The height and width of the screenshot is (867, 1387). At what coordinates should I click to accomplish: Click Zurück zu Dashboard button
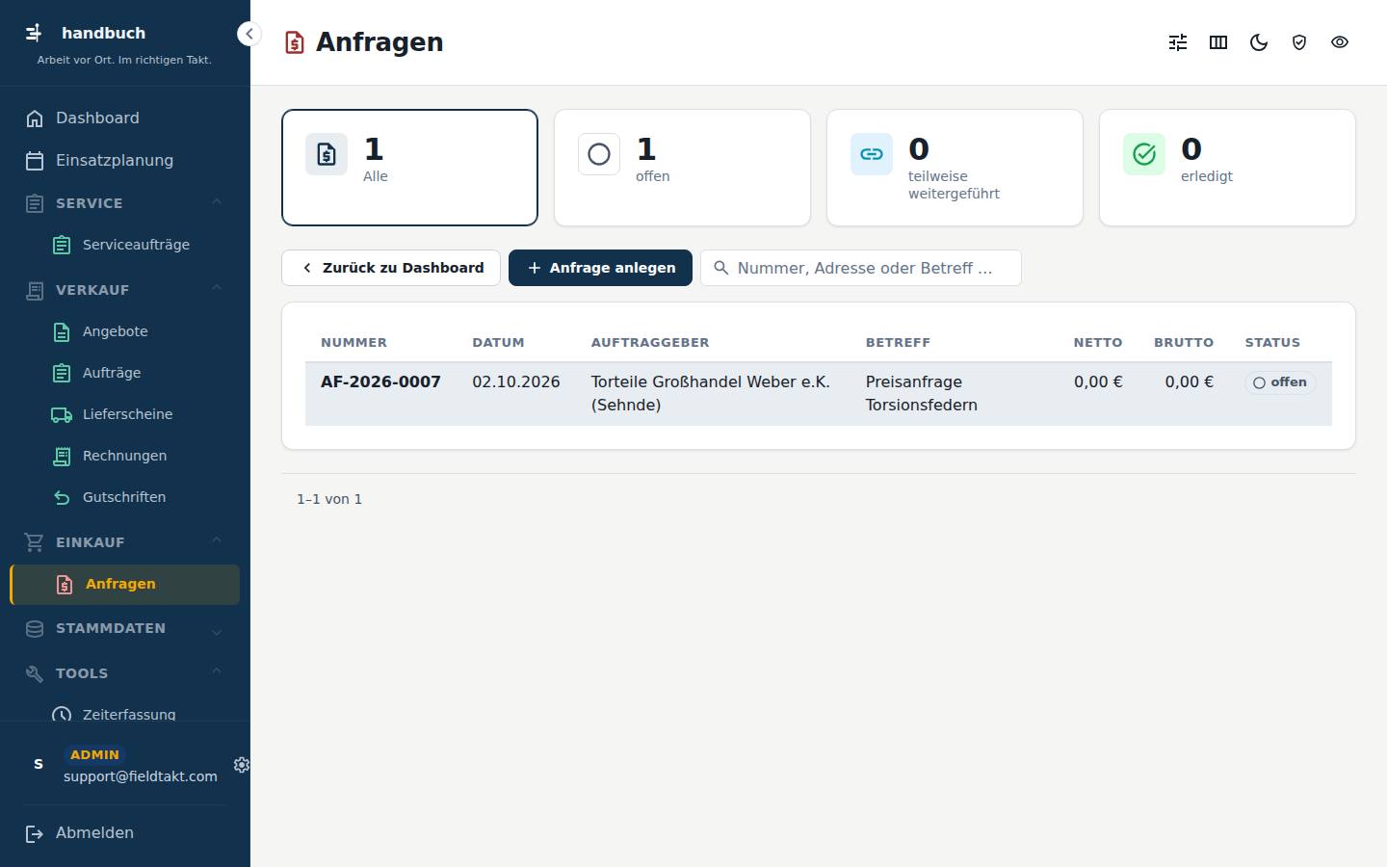(x=391, y=268)
